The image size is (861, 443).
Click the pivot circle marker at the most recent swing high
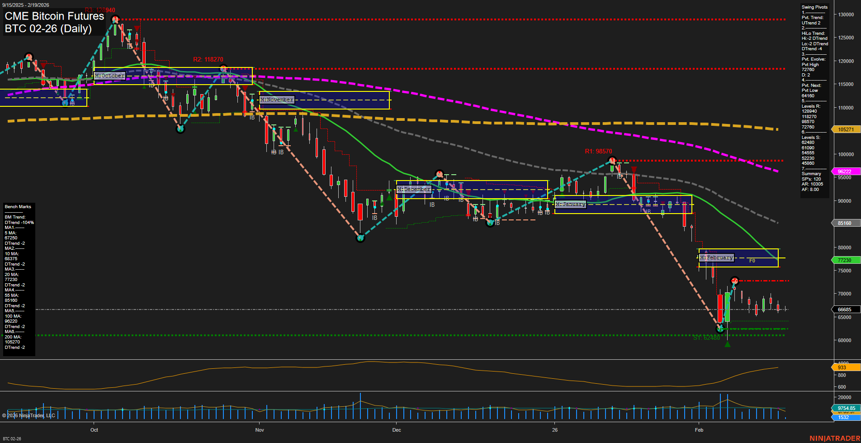(x=735, y=280)
